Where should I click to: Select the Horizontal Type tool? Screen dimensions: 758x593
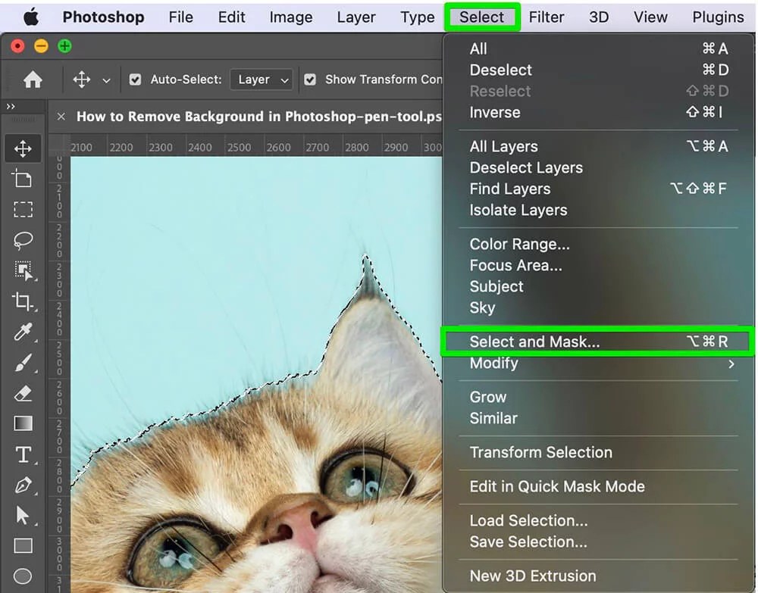(23, 454)
